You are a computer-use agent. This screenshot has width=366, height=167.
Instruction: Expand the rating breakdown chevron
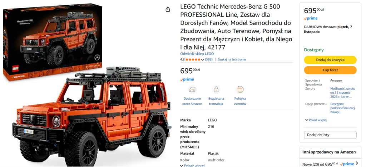click(202, 59)
